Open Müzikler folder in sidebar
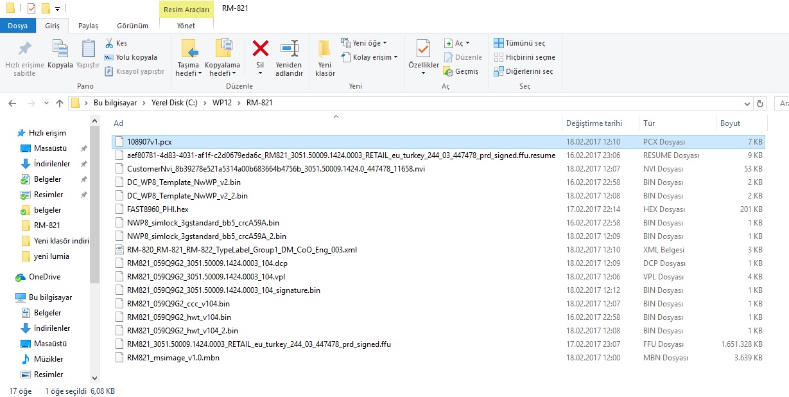Viewport: 789px width, 397px height. (x=42, y=359)
